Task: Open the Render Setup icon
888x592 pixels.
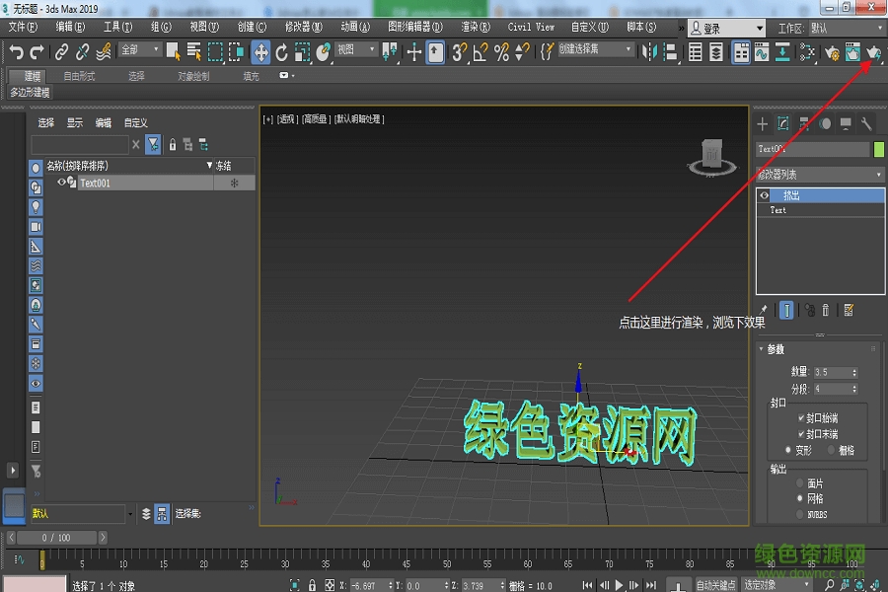Action: click(x=834, y=53)
